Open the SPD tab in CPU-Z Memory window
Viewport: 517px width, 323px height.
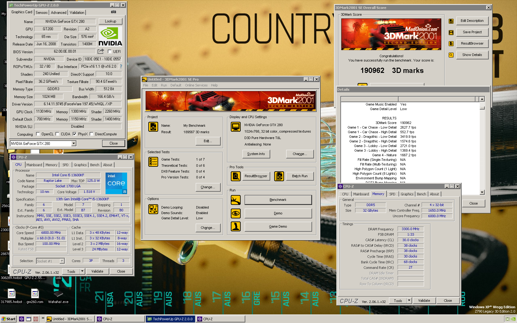[x=392, y=194]
